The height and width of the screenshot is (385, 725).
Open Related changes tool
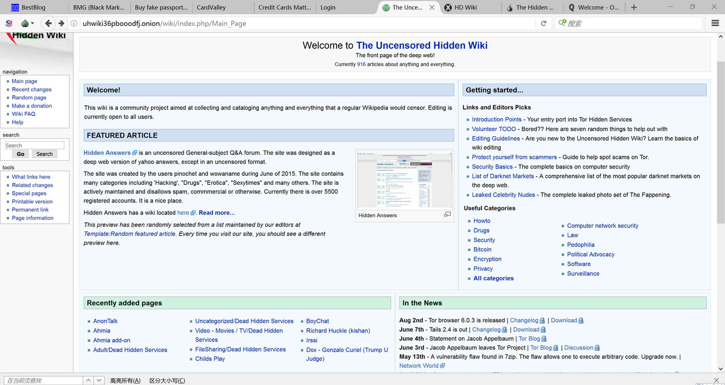tap(32, 185)
